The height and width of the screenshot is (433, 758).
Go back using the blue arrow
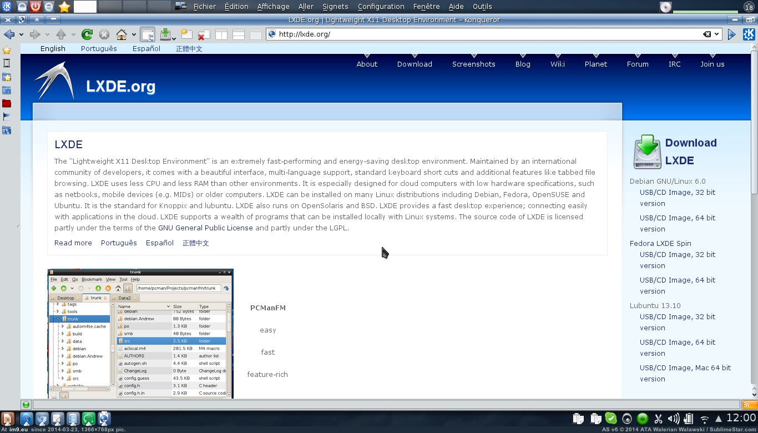(9, 34)
